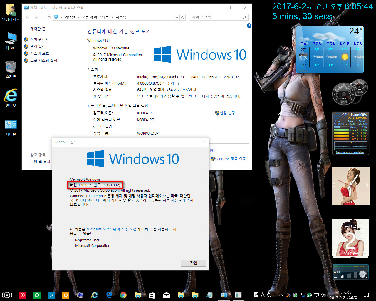Open 원격 설정 remote settings link
The height and width of the screenshot is (301, 376).
(38, 46)
